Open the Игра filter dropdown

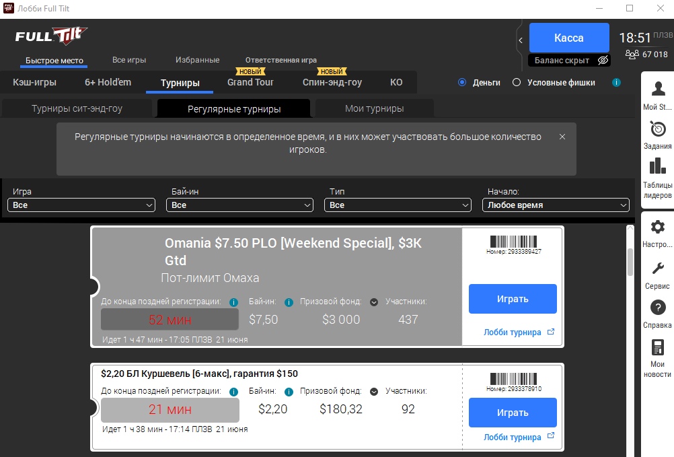point(81,205)
